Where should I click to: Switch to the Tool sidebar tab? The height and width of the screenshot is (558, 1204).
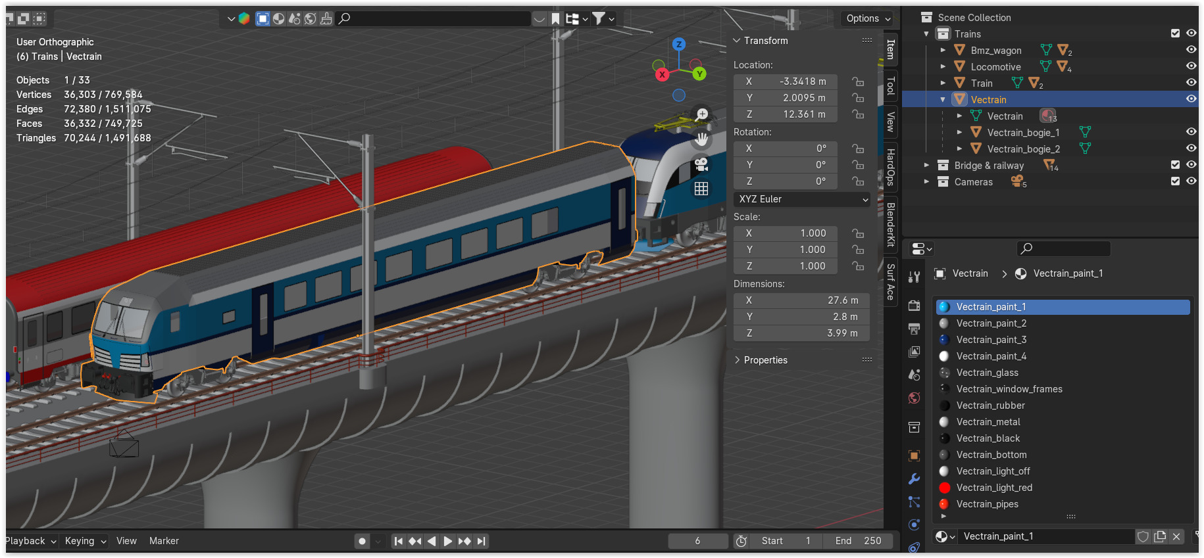tap(890, 85)
